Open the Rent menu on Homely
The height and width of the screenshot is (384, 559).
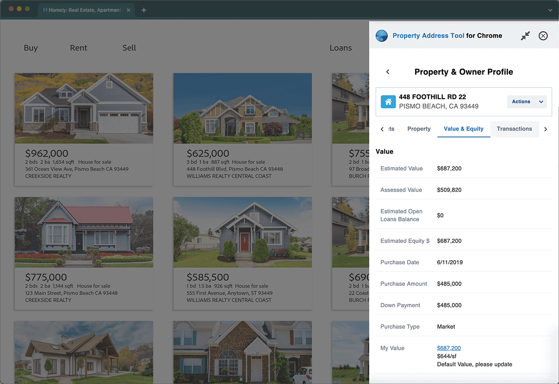tap(79, 47)
